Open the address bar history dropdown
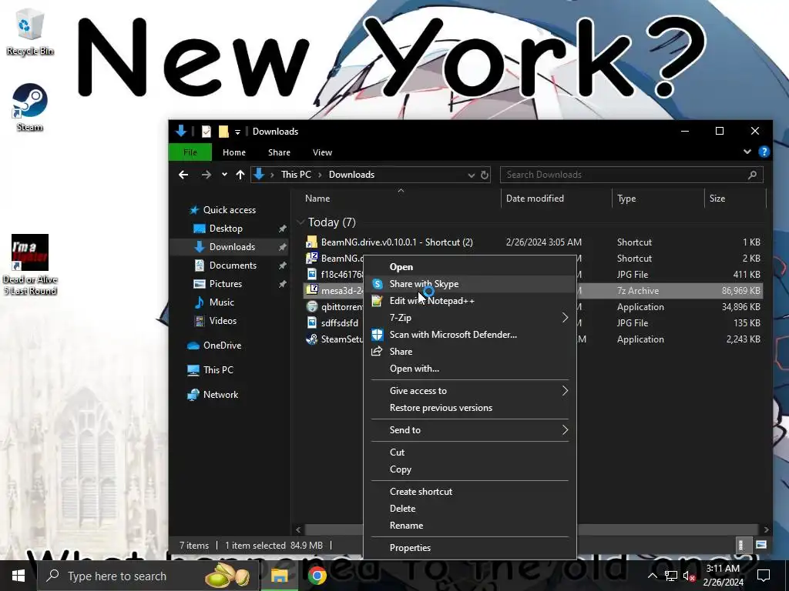789x591 pixels. [x=471, y=175]
